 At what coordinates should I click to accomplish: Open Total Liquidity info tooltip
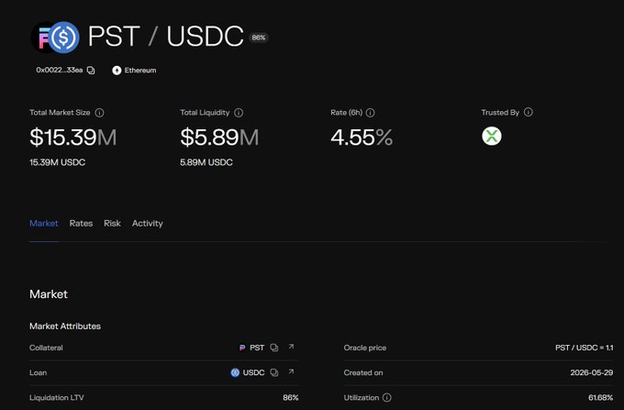239,113
